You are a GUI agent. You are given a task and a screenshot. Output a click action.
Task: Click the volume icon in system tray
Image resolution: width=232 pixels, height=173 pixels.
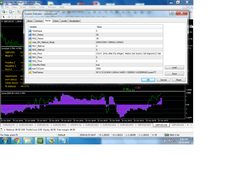[x=165, y=141]
